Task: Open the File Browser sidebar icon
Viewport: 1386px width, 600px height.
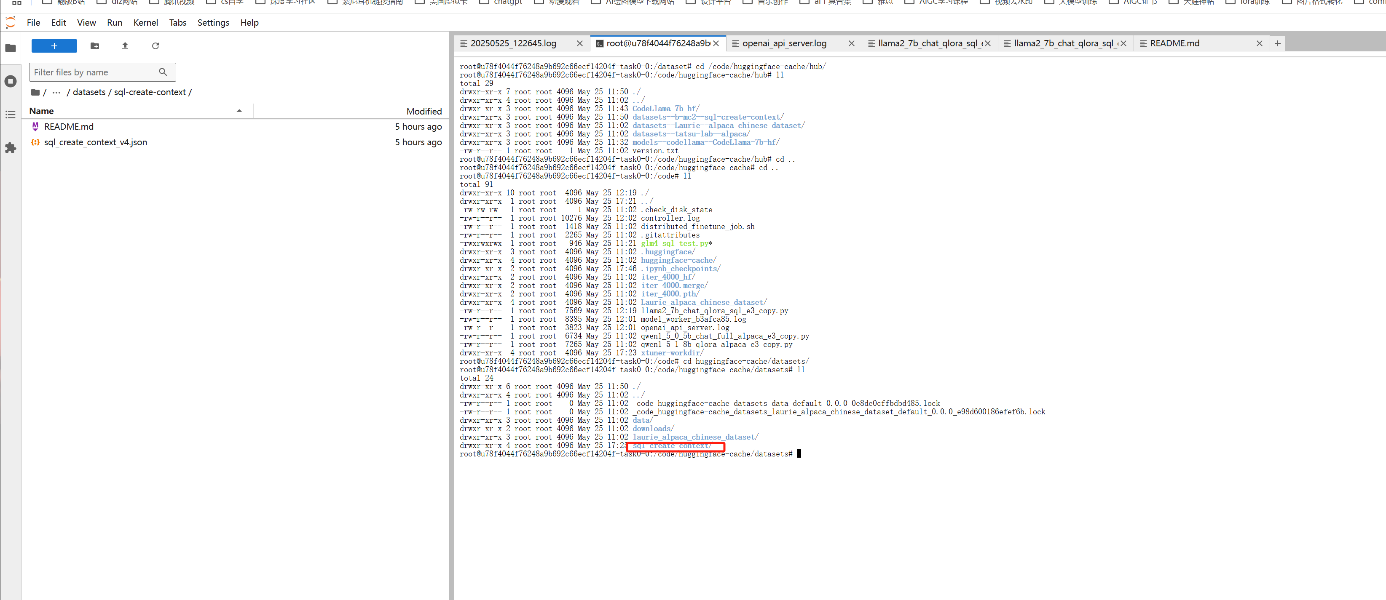Action: coord(10,48)
